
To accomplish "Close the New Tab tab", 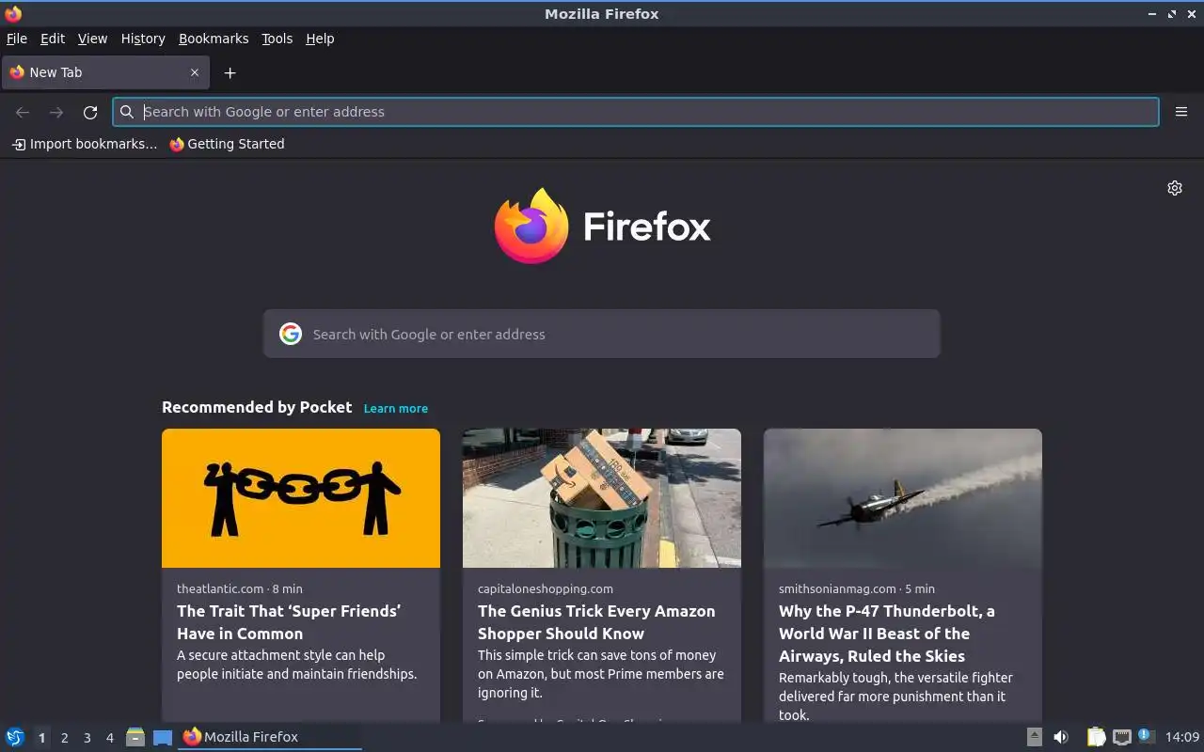I will [195, 72].
